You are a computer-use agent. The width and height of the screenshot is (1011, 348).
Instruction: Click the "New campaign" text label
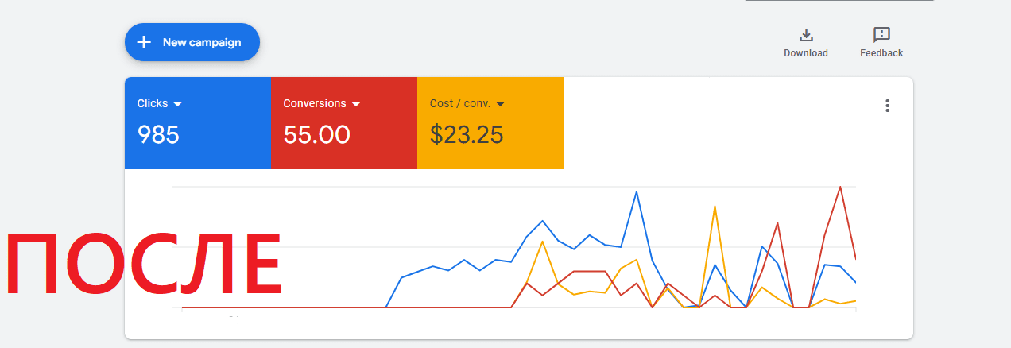pos(202,42)
